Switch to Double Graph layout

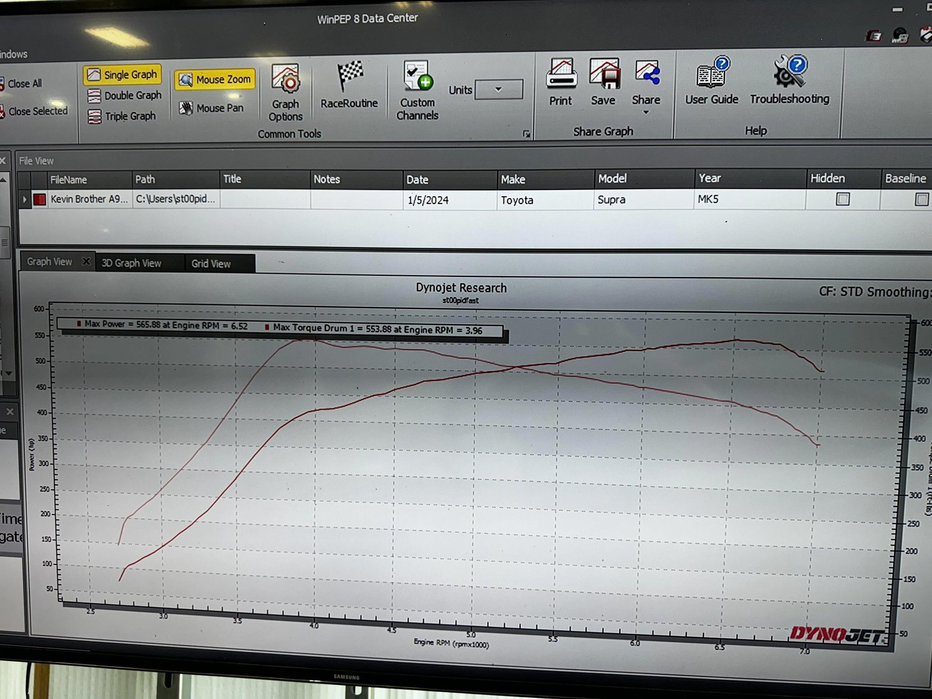point(124,96)
